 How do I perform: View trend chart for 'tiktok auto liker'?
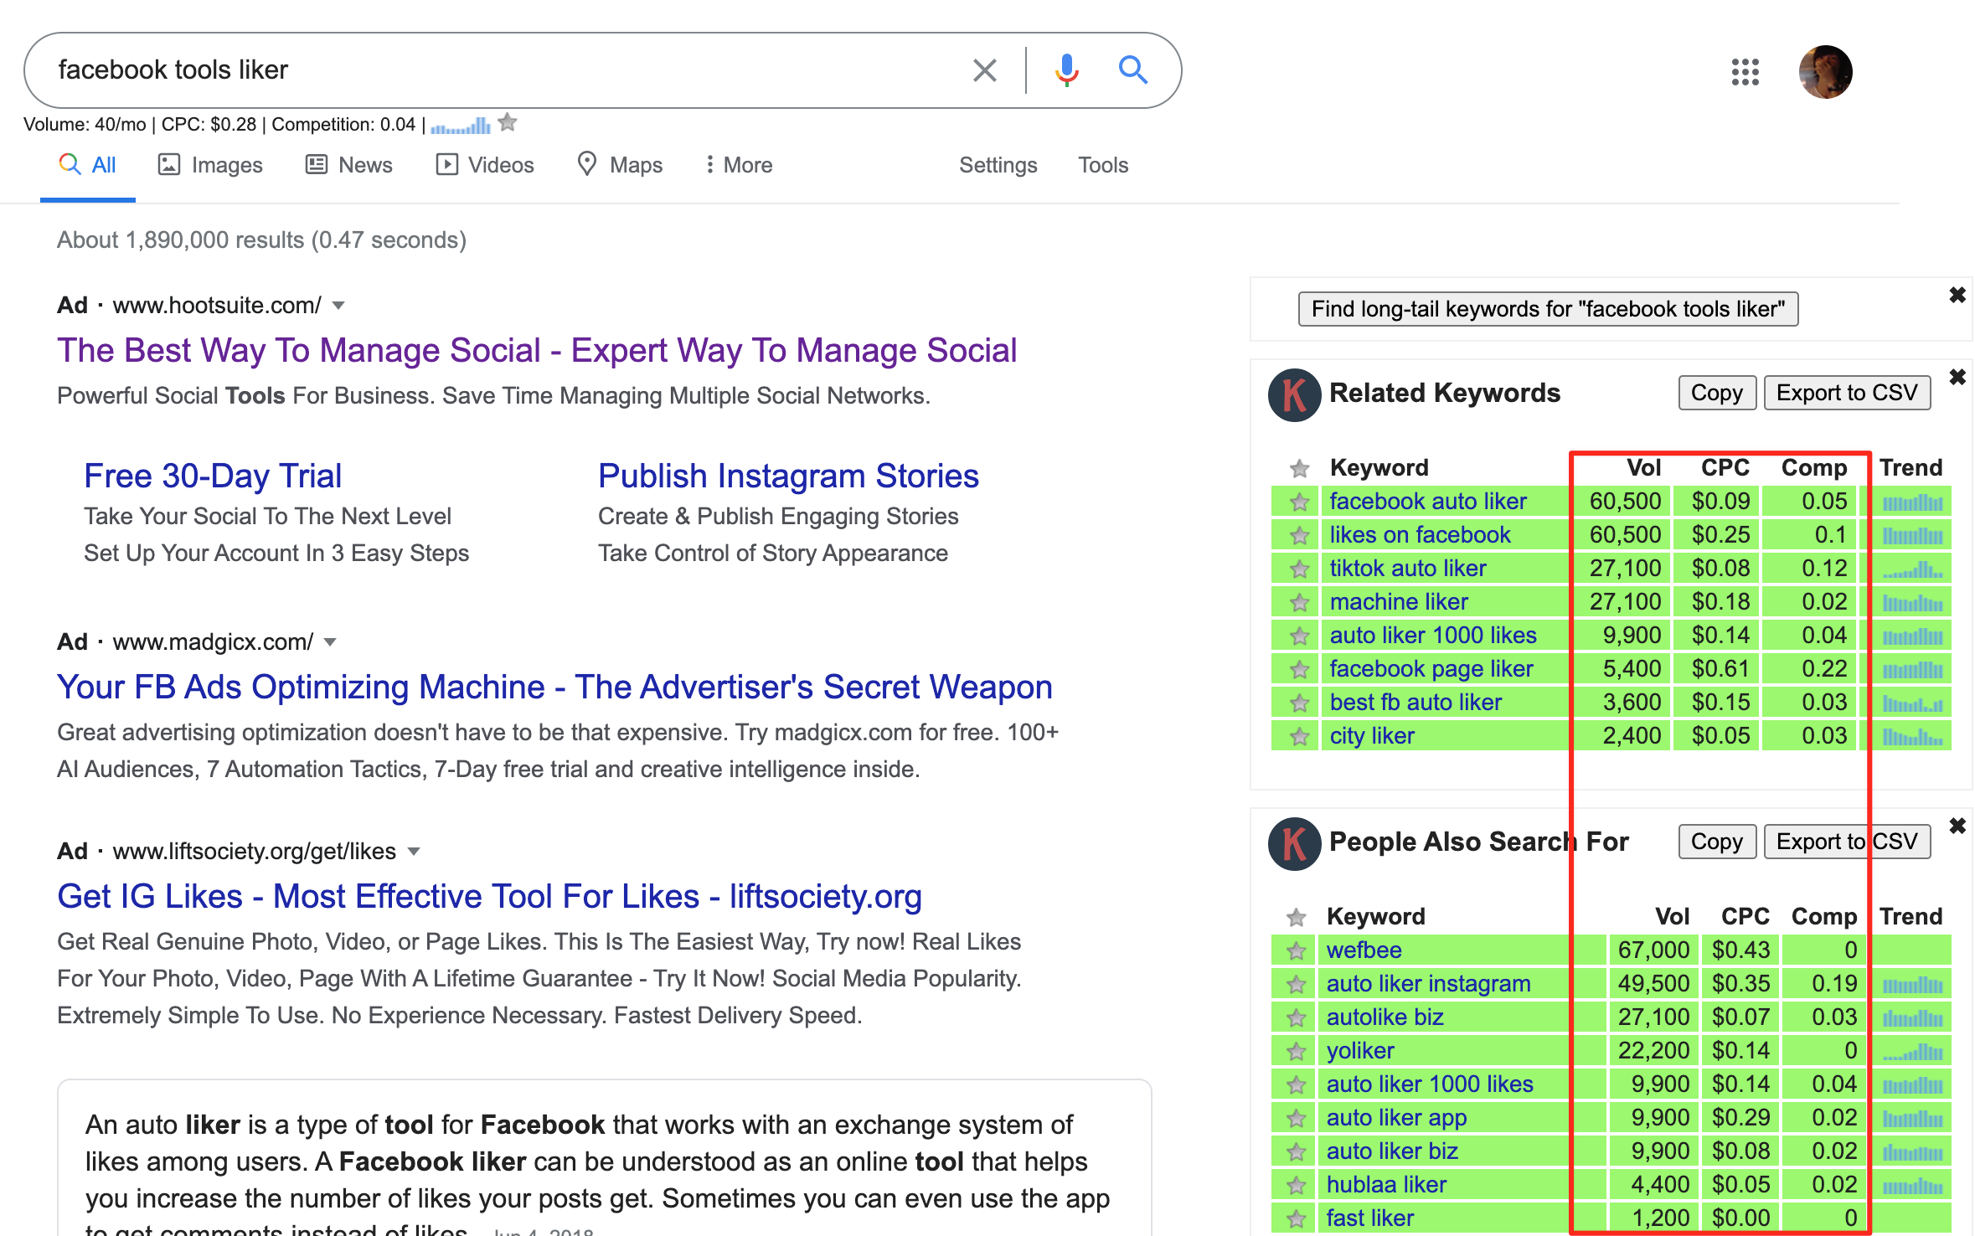tap(1912, 569)
